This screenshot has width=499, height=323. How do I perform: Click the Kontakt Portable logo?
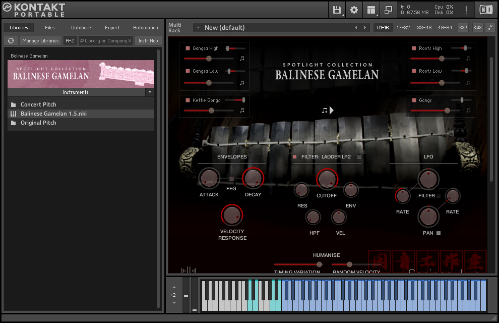(x=34, y=10)
